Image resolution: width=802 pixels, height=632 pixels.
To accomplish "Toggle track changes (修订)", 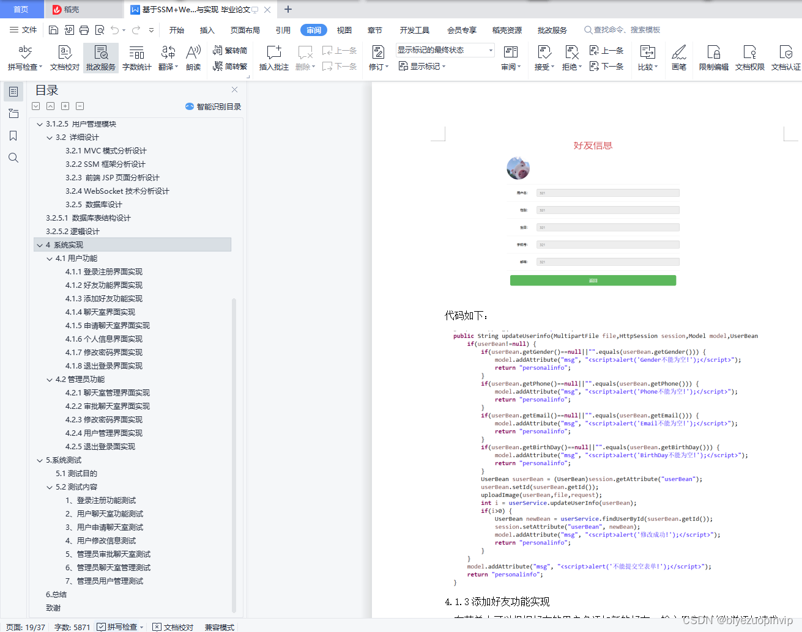I will click(x=379, y=57).
